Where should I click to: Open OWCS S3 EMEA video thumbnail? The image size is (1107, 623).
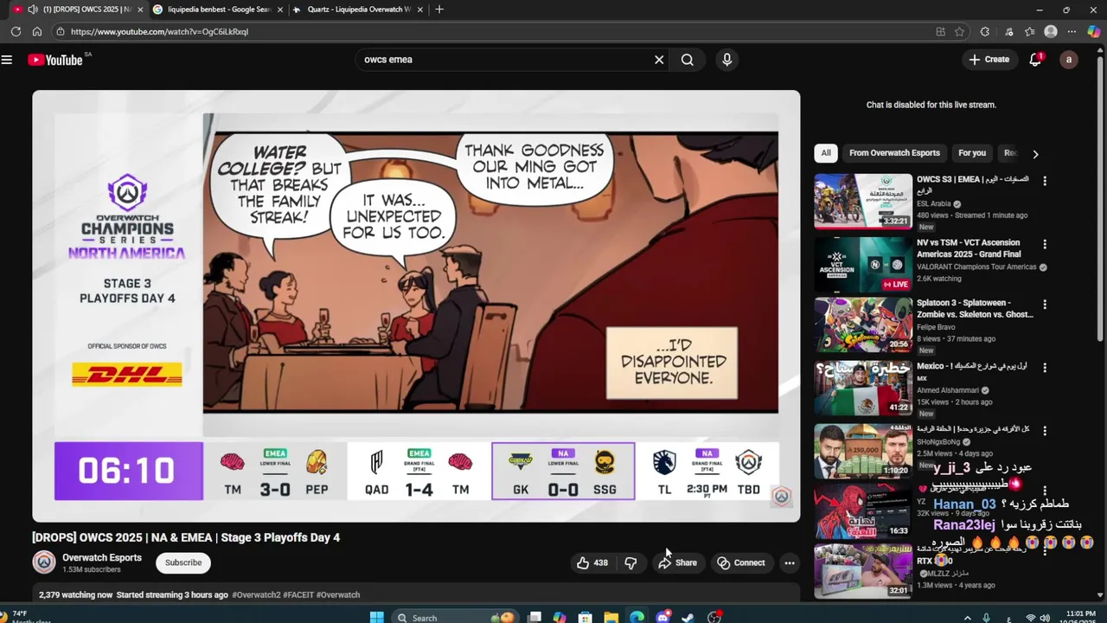[x=863, y=201]
